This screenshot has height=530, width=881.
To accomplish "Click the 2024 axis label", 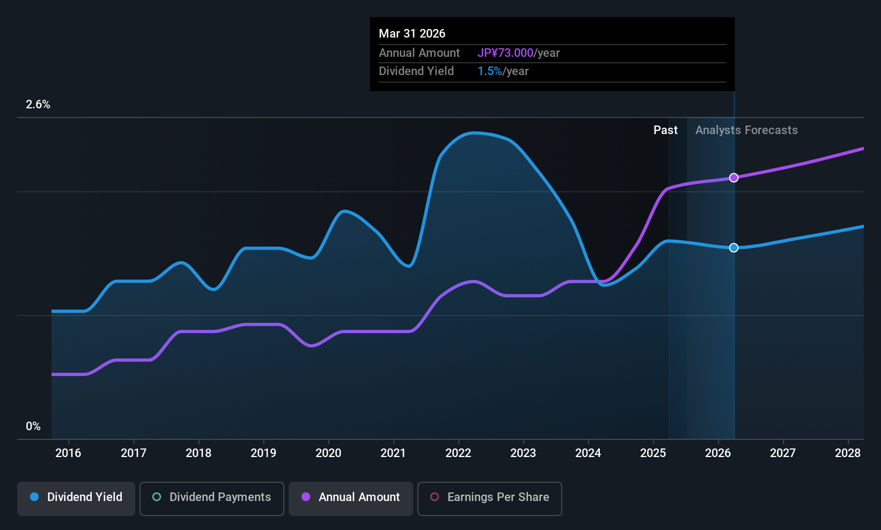I will [x=588, y=453].
